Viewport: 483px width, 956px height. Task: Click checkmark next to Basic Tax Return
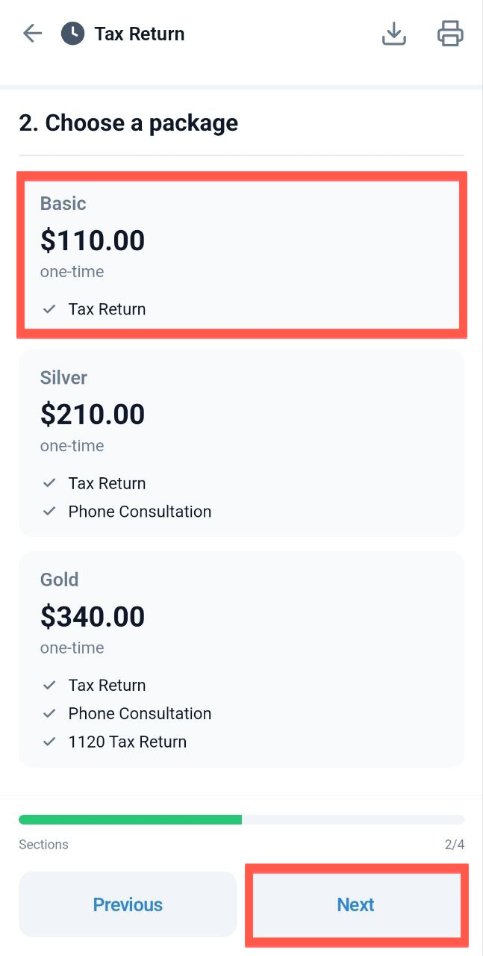tap(49, 309)
